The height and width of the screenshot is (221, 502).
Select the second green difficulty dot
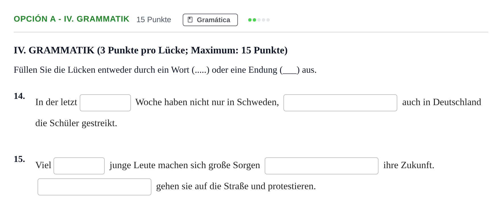pyautogui.click(x=254, y=20)
